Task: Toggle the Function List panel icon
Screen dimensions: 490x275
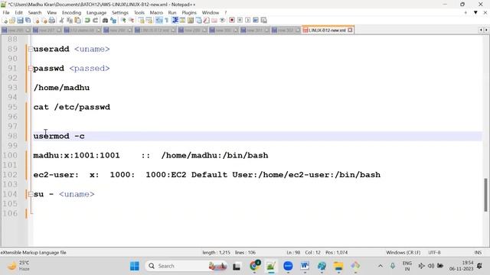Action: 207,21
